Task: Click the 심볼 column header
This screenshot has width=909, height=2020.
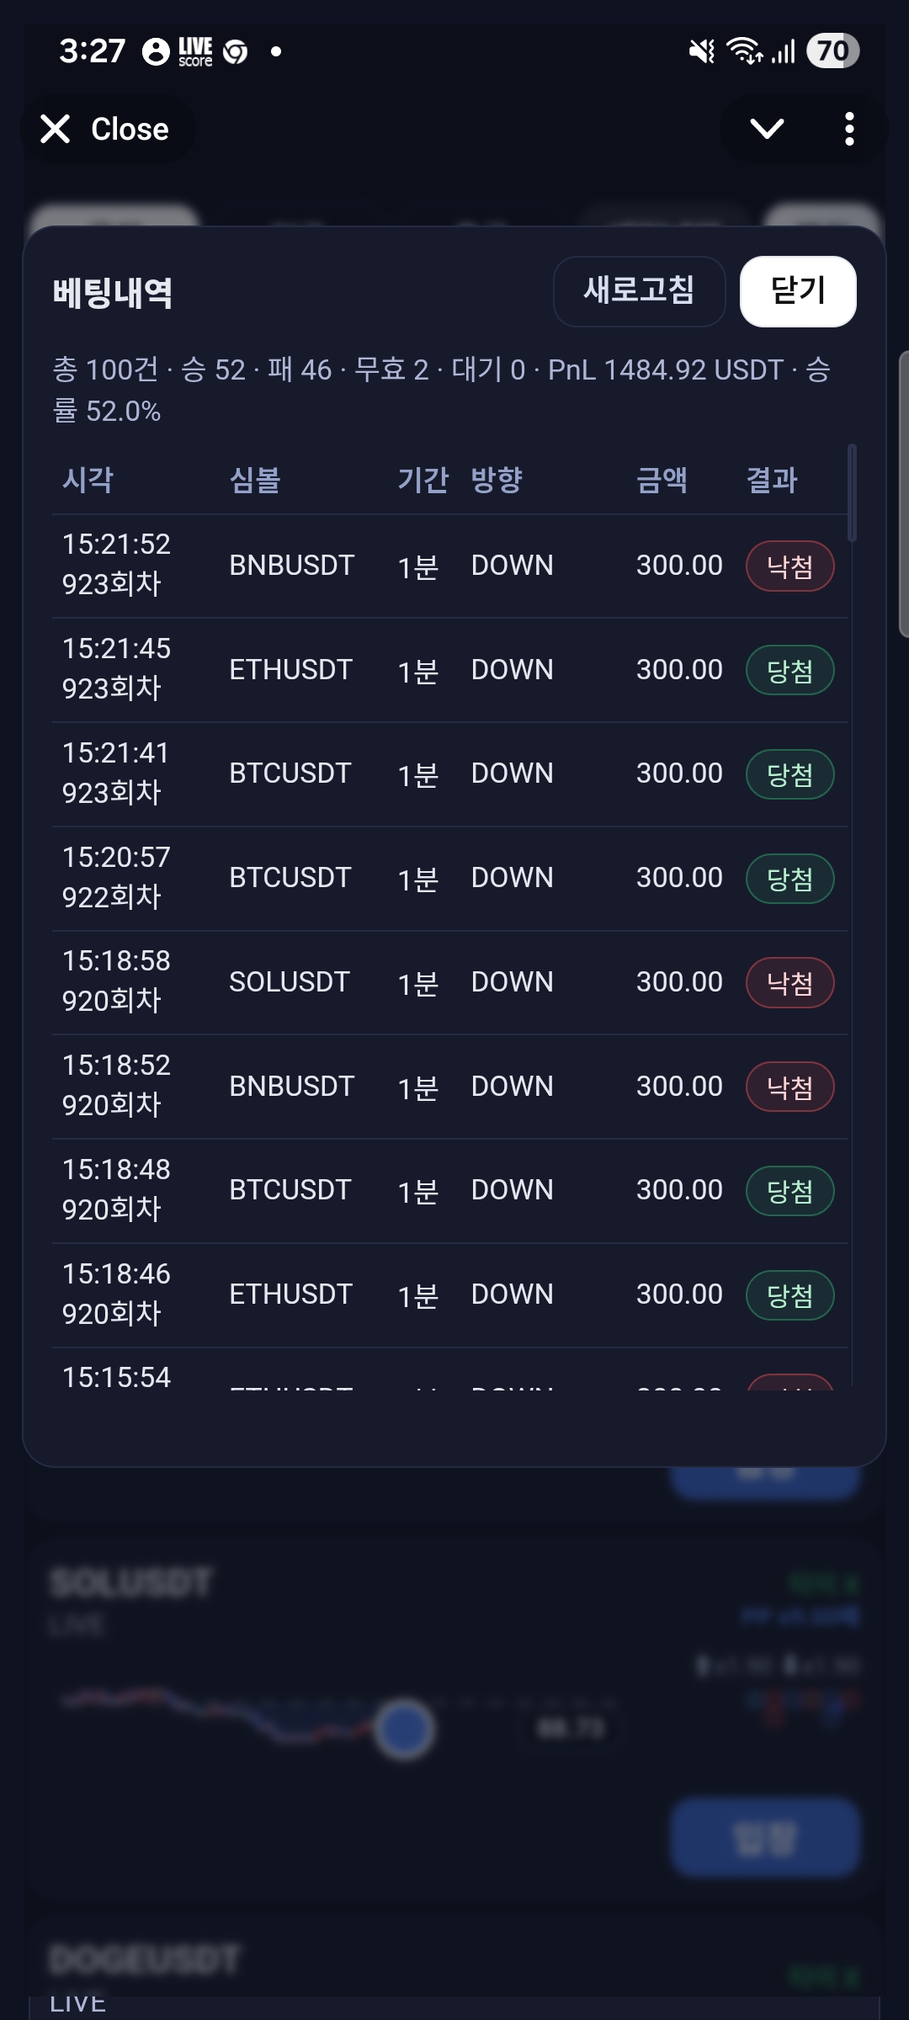Action: coord(255,480)
